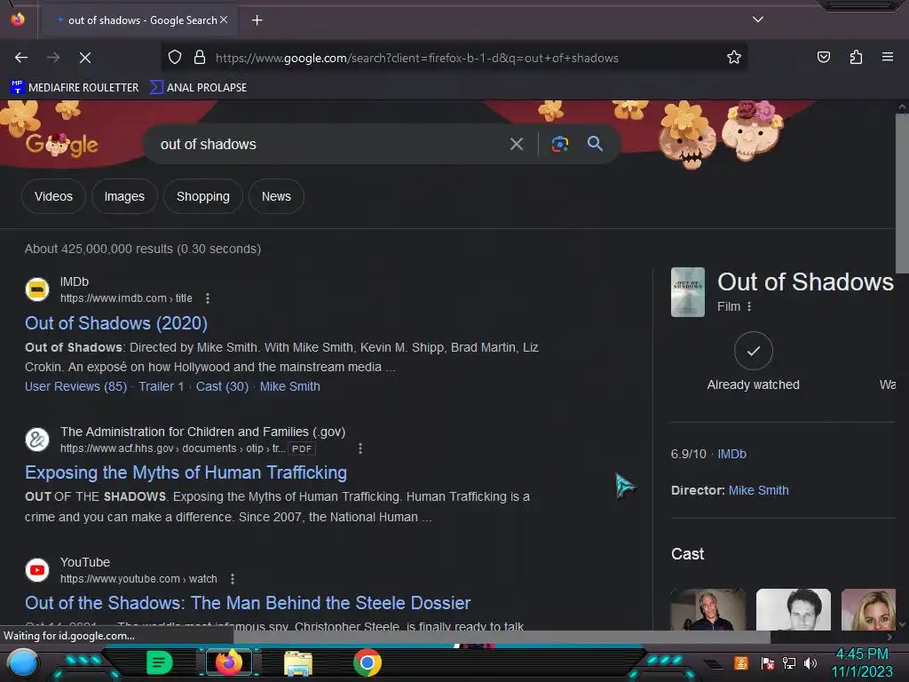This screenshot has width=909, height=682.
Task: Open the MEDIAFIRE ROULETTER bookmark
Action: coord(75,88)
